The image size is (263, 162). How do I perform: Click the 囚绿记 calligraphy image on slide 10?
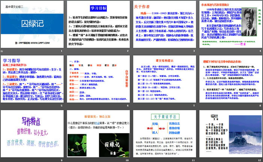point(114,145)
